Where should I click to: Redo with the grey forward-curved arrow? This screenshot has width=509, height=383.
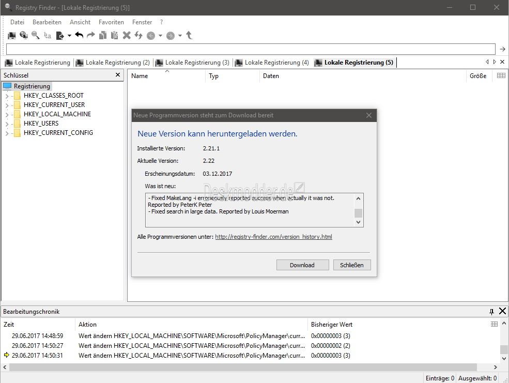[91, 35]
